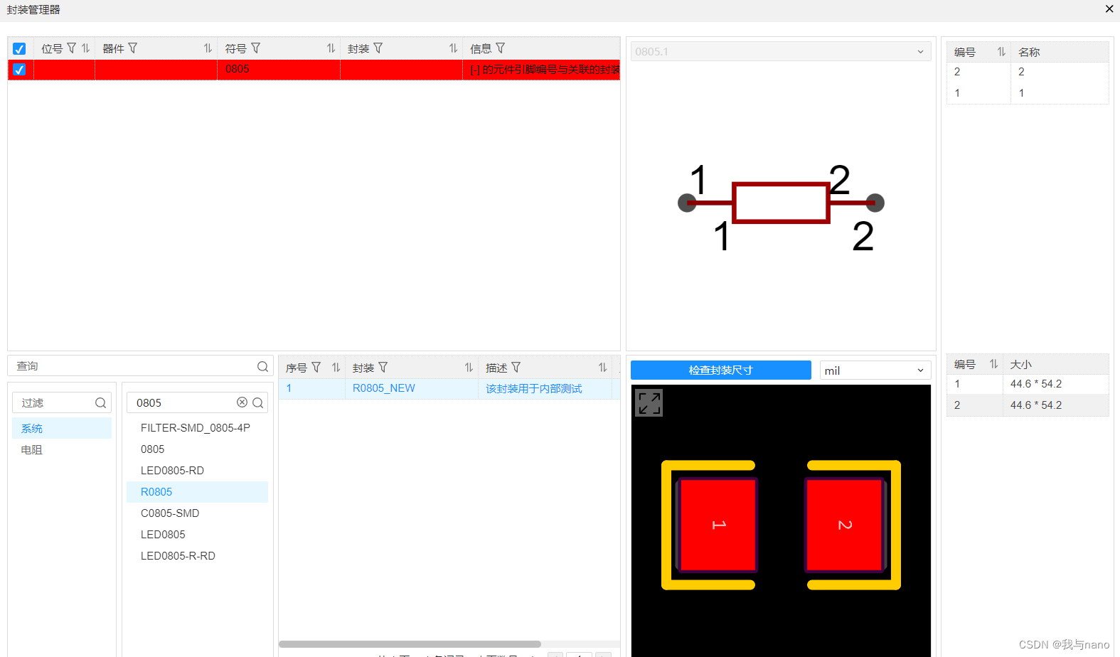Viewport: 1120px width, 657px height.
Task: Uncheck the checkbox of the red 0805 row
Action: click(x=19, y=70)
